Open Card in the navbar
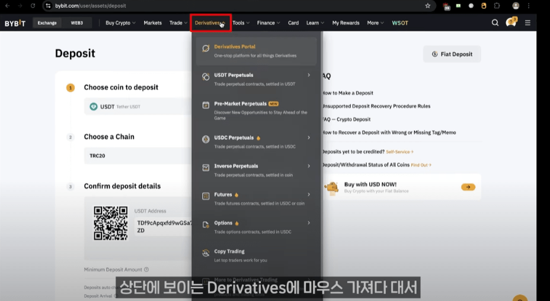The image size is (550, 301). [293, 23]
